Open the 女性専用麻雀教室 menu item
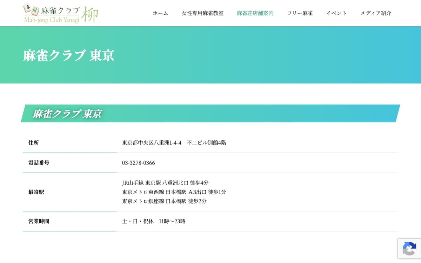Image resolution: width=421 pixels, height=263 pixels. click(x=202, y=13)
